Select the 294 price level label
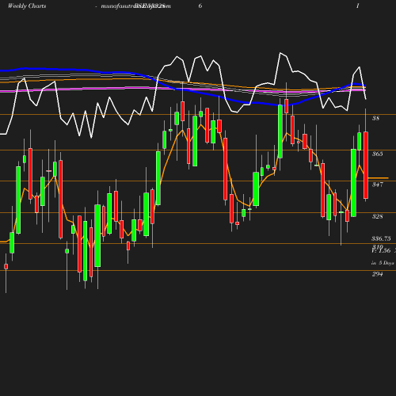The image size is (396, 396). click(x=377, y=274)
